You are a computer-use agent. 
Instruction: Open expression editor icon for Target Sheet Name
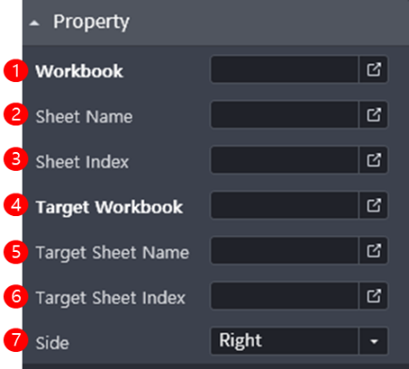click(374, 251)
